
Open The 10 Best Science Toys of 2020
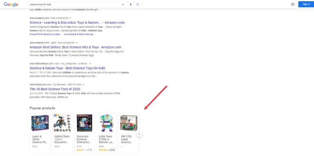click(55, 89)
